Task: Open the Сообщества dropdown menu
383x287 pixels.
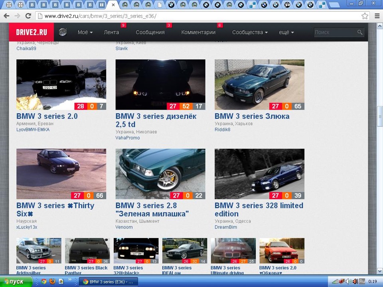Action: 250,32
